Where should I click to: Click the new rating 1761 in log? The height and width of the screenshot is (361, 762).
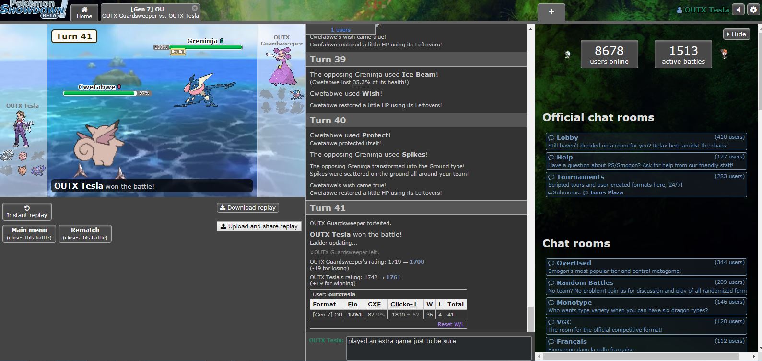[x=393, y=277]
